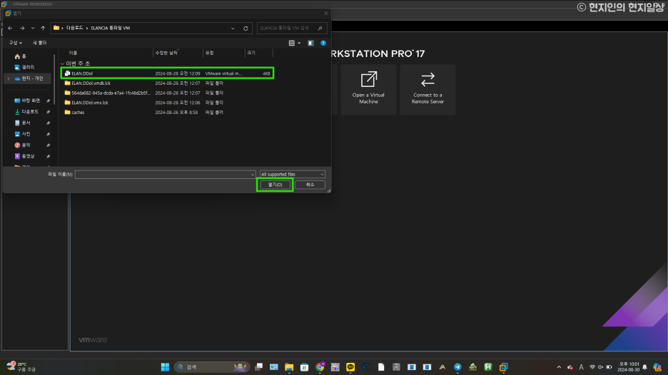This screenshot has width=668, height=375.
Task: Click the pin icon next to 바탕 화면
Action: (x=48, y=101)
